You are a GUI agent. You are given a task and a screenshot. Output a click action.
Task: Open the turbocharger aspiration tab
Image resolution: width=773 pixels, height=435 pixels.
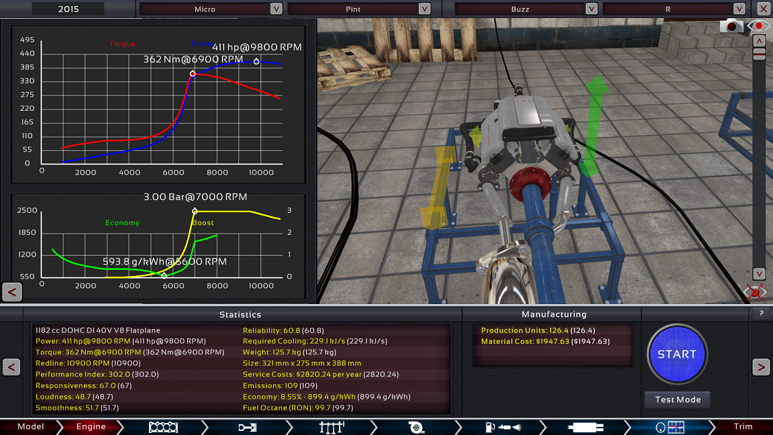coord(416,427)
